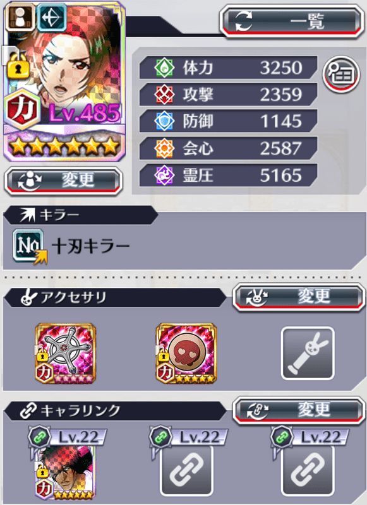This screenshot has height=505, width=367.
Task: Click the first link Lv.22 badge
Action: coord(67,437)
